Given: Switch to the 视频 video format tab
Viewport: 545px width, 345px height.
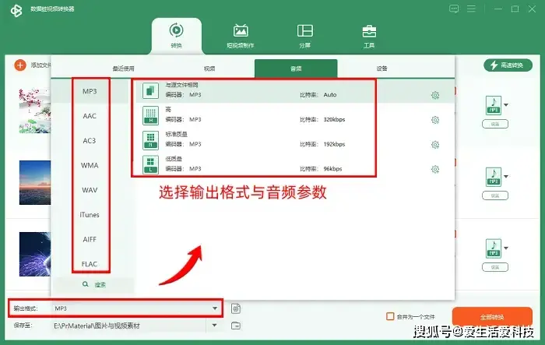Looking at the screenshot, I should pyautogui.click(x=209, y=69).
